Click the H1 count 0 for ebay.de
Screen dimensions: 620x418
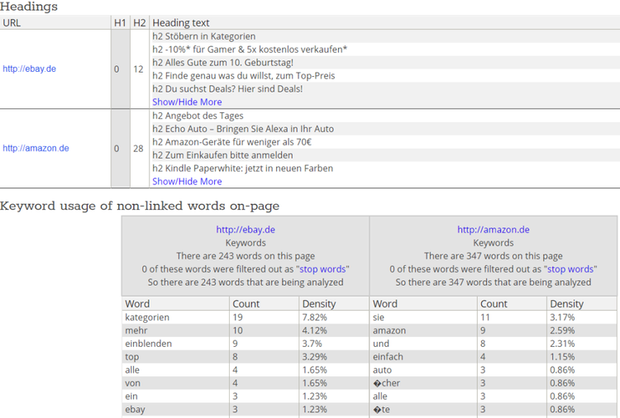click(117, 69)
